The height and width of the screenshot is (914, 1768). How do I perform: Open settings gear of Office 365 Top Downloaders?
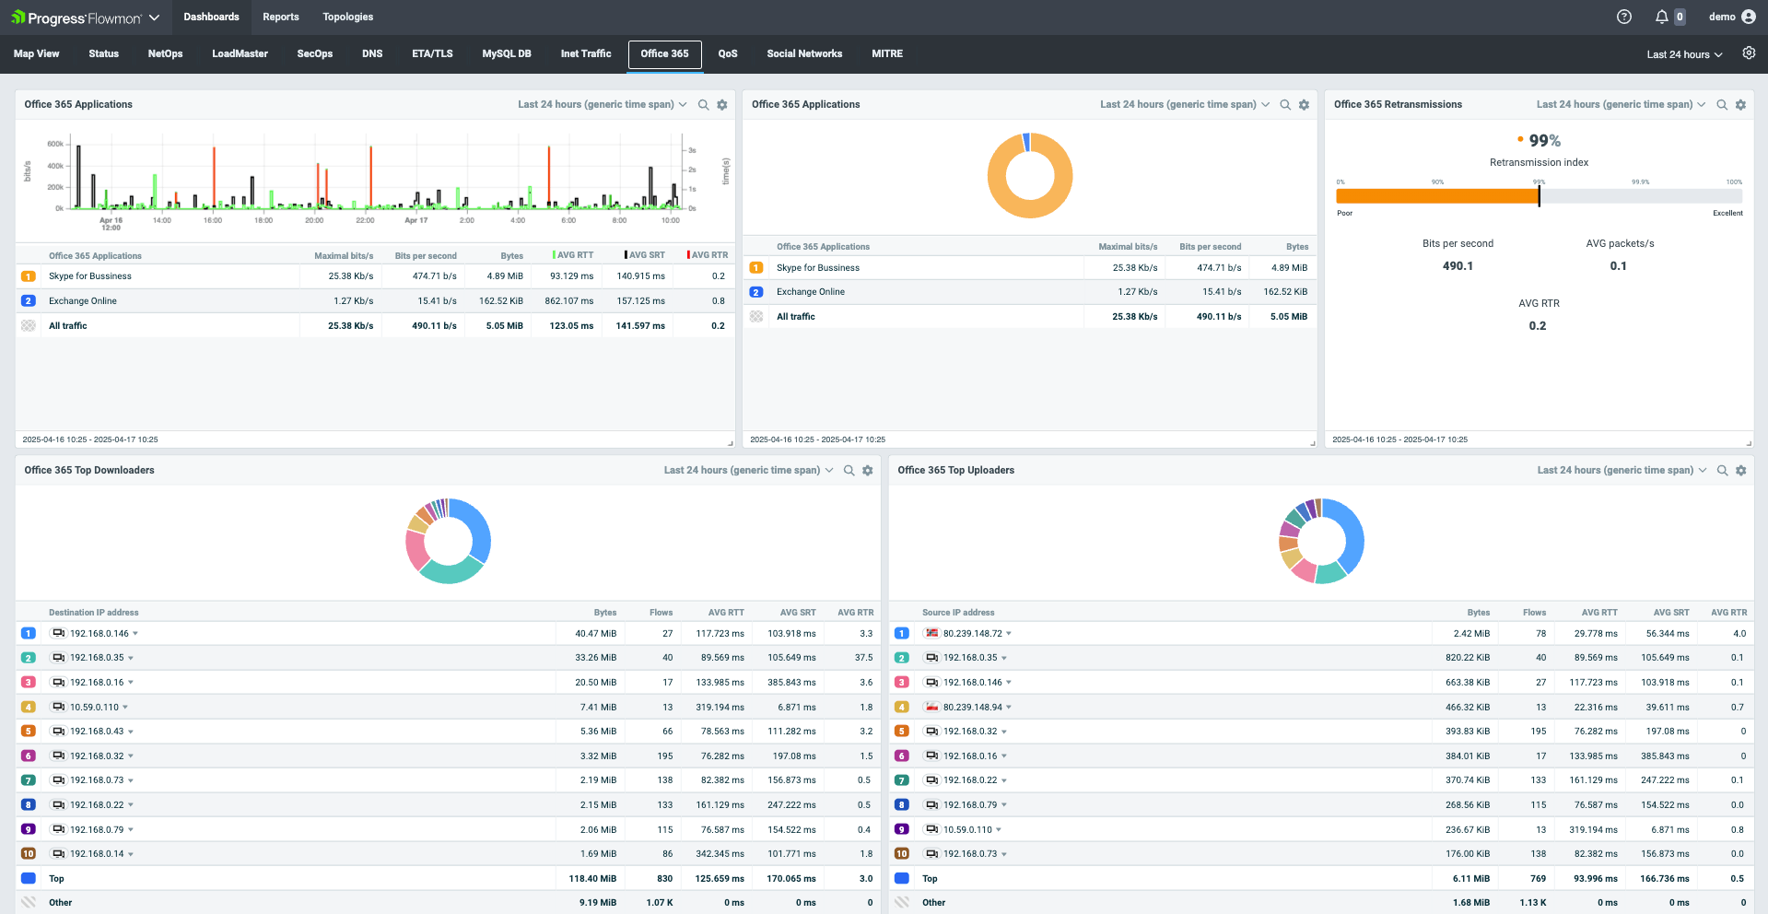[x=867, y=471]
